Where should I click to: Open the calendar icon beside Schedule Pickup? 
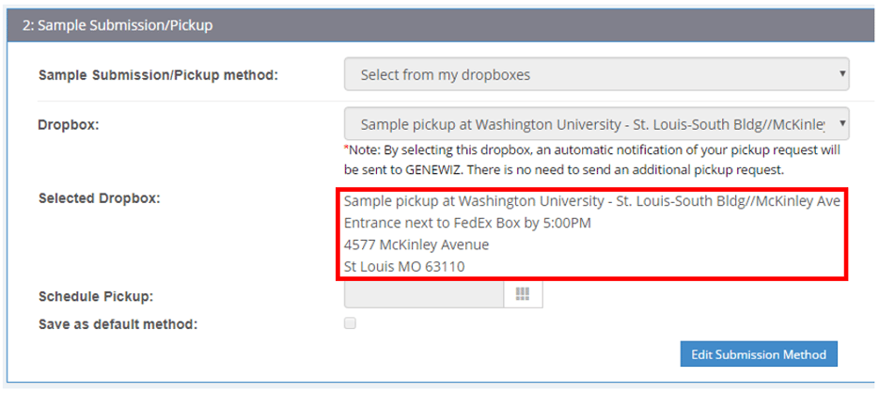523,294
